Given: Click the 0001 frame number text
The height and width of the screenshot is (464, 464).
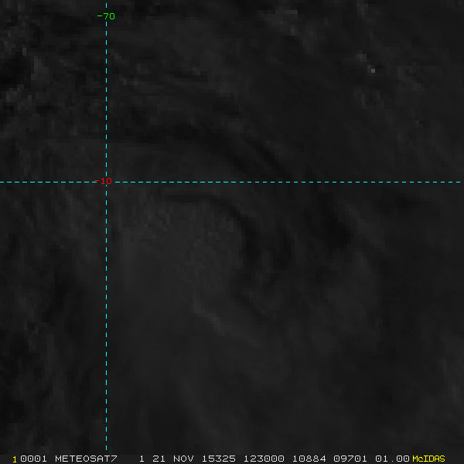Looking at the screenshot, I should 33,459.
